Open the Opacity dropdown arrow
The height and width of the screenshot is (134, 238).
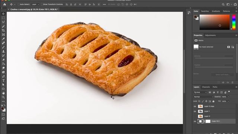pyautogui.click(x=228, y=97)
